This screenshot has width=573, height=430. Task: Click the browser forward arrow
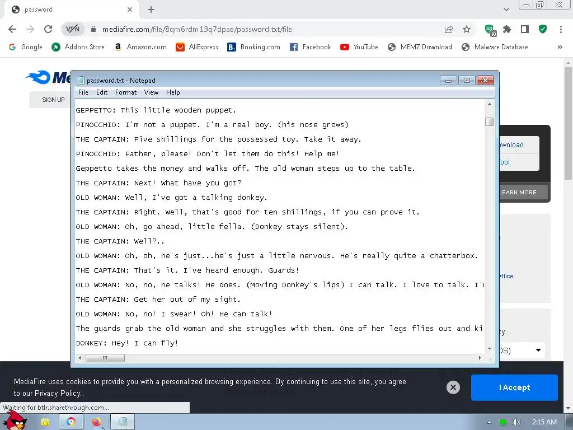point(30,29)
